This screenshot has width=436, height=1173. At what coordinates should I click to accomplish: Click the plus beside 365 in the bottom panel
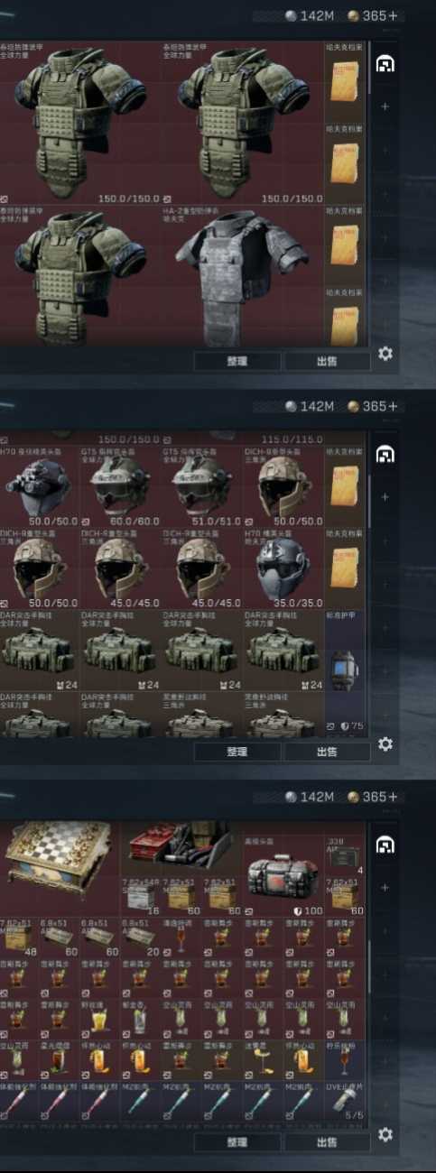pos(394,798)
